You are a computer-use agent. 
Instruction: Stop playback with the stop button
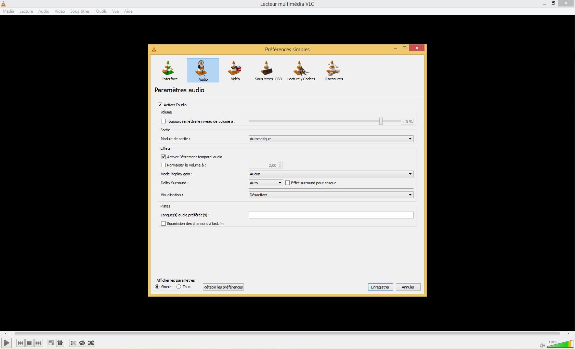pyautogui.click(x=29, y=343)
